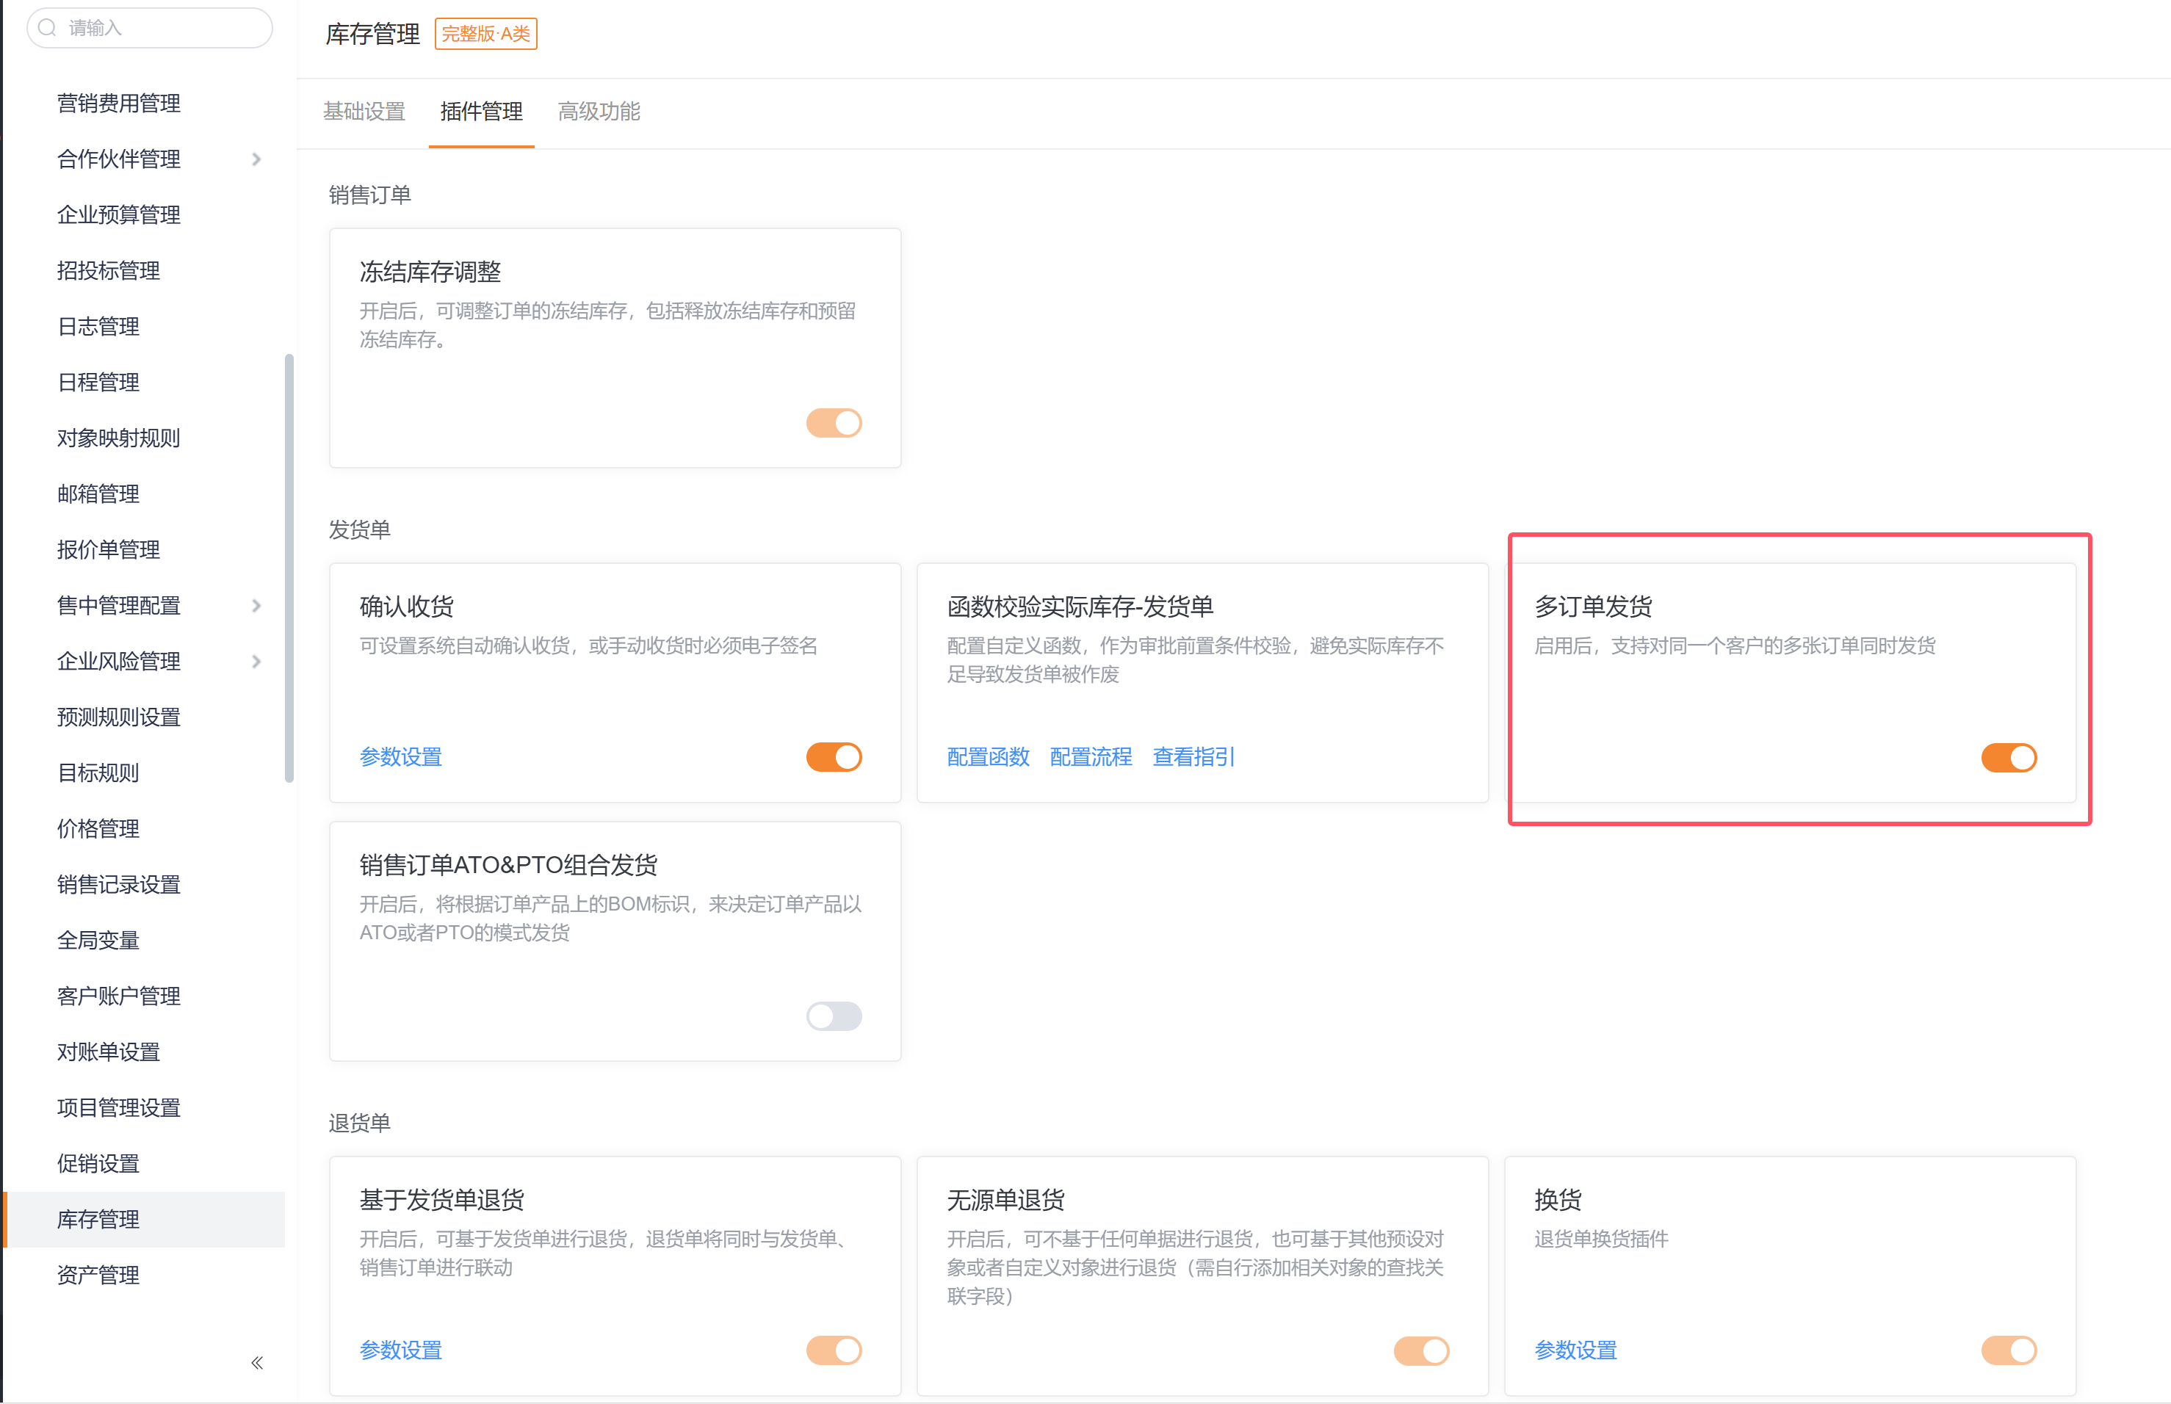The image size is (2171, 1404).
Task: Click the 配置函数 link
Action: [988, 756]
